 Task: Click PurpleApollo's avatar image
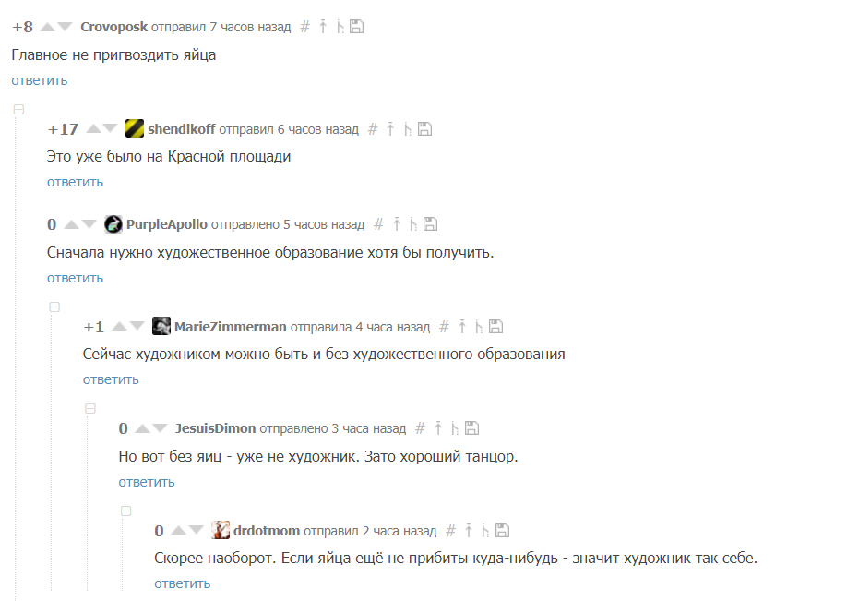point(113,223)
